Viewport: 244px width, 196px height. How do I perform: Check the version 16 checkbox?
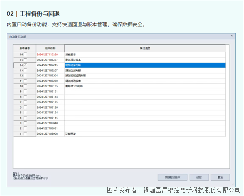click(26, 54)
